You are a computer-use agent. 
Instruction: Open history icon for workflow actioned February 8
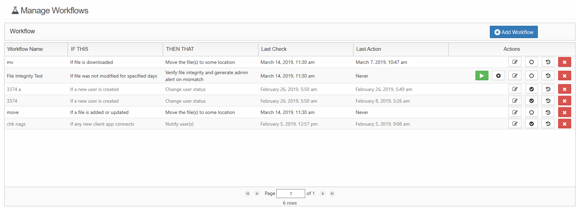(548, 101)
